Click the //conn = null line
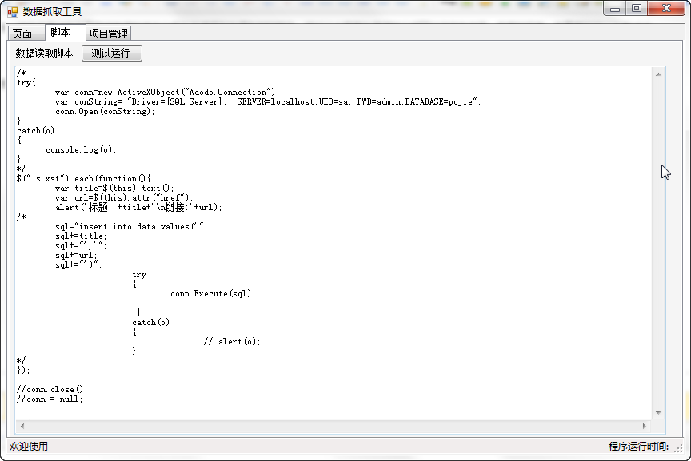The width and height of the screenshot is (691, 461). (50, 399)
